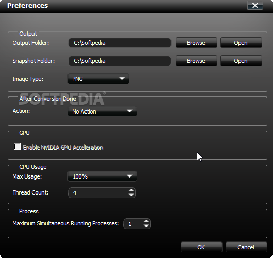
Task: Increase Thread Count with up arrow
Action: 131,190
